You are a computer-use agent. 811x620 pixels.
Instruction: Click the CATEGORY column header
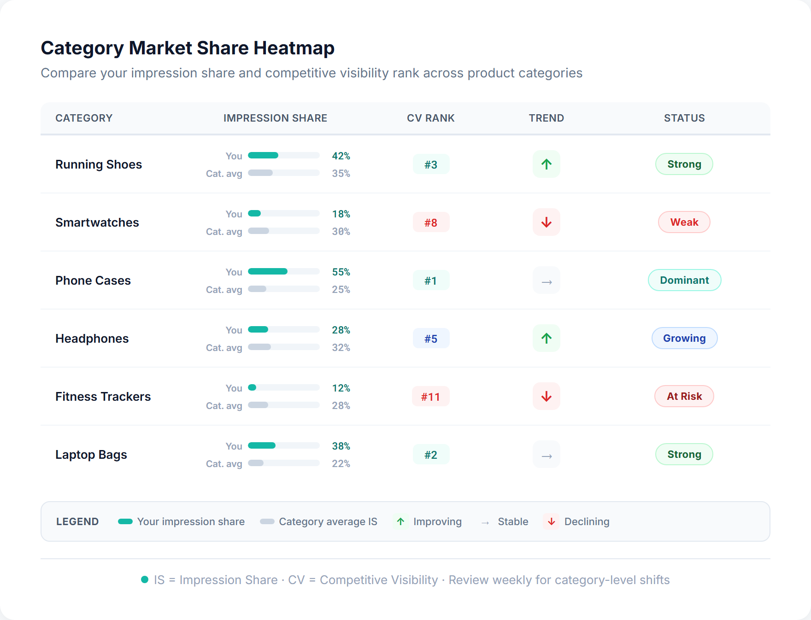tap(84, 118)
